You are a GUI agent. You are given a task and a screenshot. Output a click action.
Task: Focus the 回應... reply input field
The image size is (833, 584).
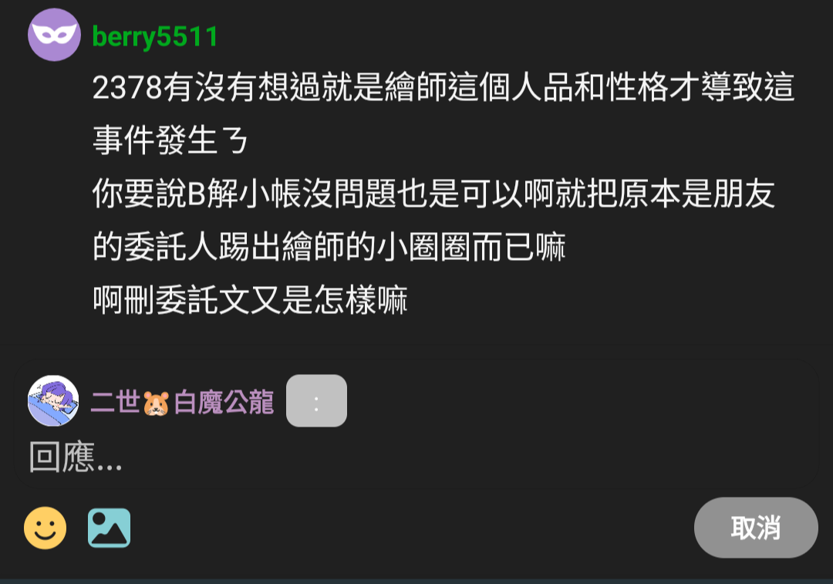pyautogui.click(x=416, y=457)
